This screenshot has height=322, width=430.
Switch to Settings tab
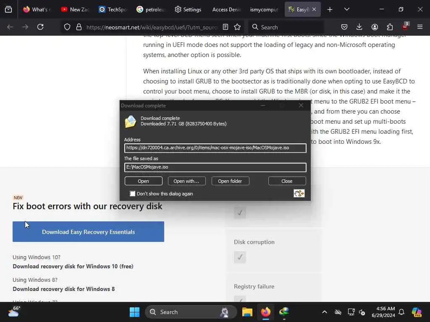tap(189, 9)
